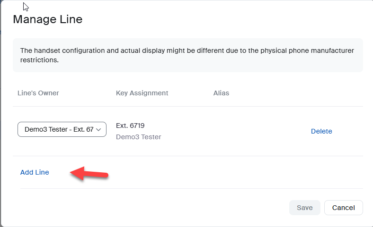Click the red arrow pointing at Add Line
Screen dimensions: 373x227
click(x=89, y=173)
